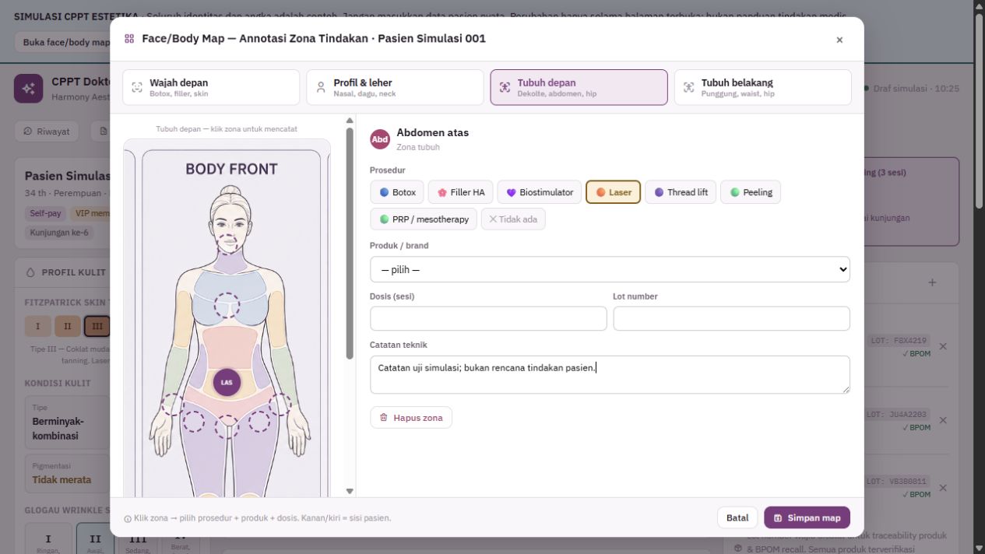Click the trash icon in Hapus zona
The width and height of the screenshot is (985, 554).
(x=383, y=418)
